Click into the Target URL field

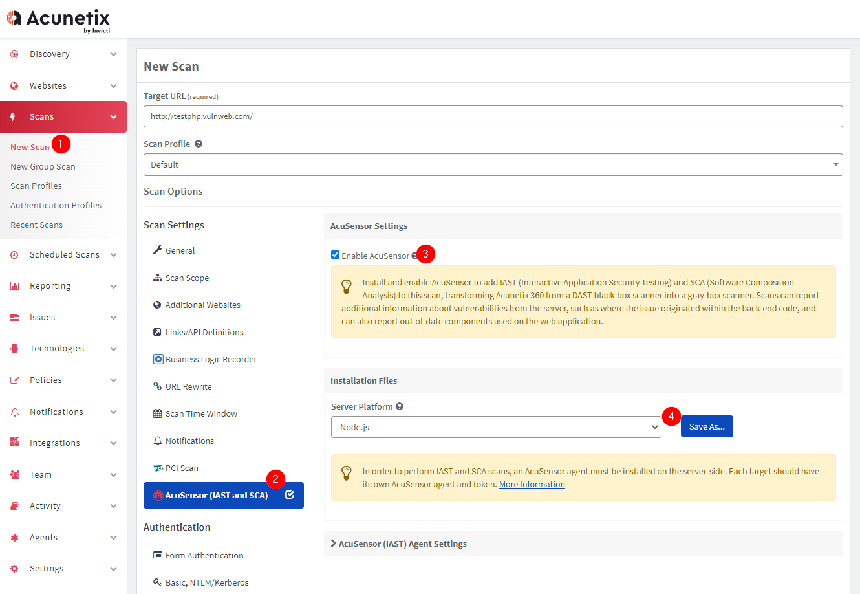click(x=493, y=116)
